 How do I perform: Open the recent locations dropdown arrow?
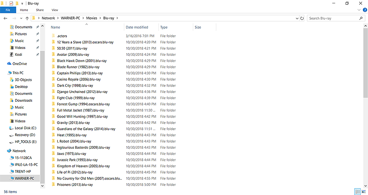coord(21,18)
